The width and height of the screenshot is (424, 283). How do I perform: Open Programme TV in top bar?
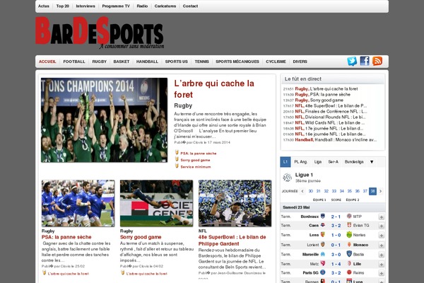coord(116,6)
